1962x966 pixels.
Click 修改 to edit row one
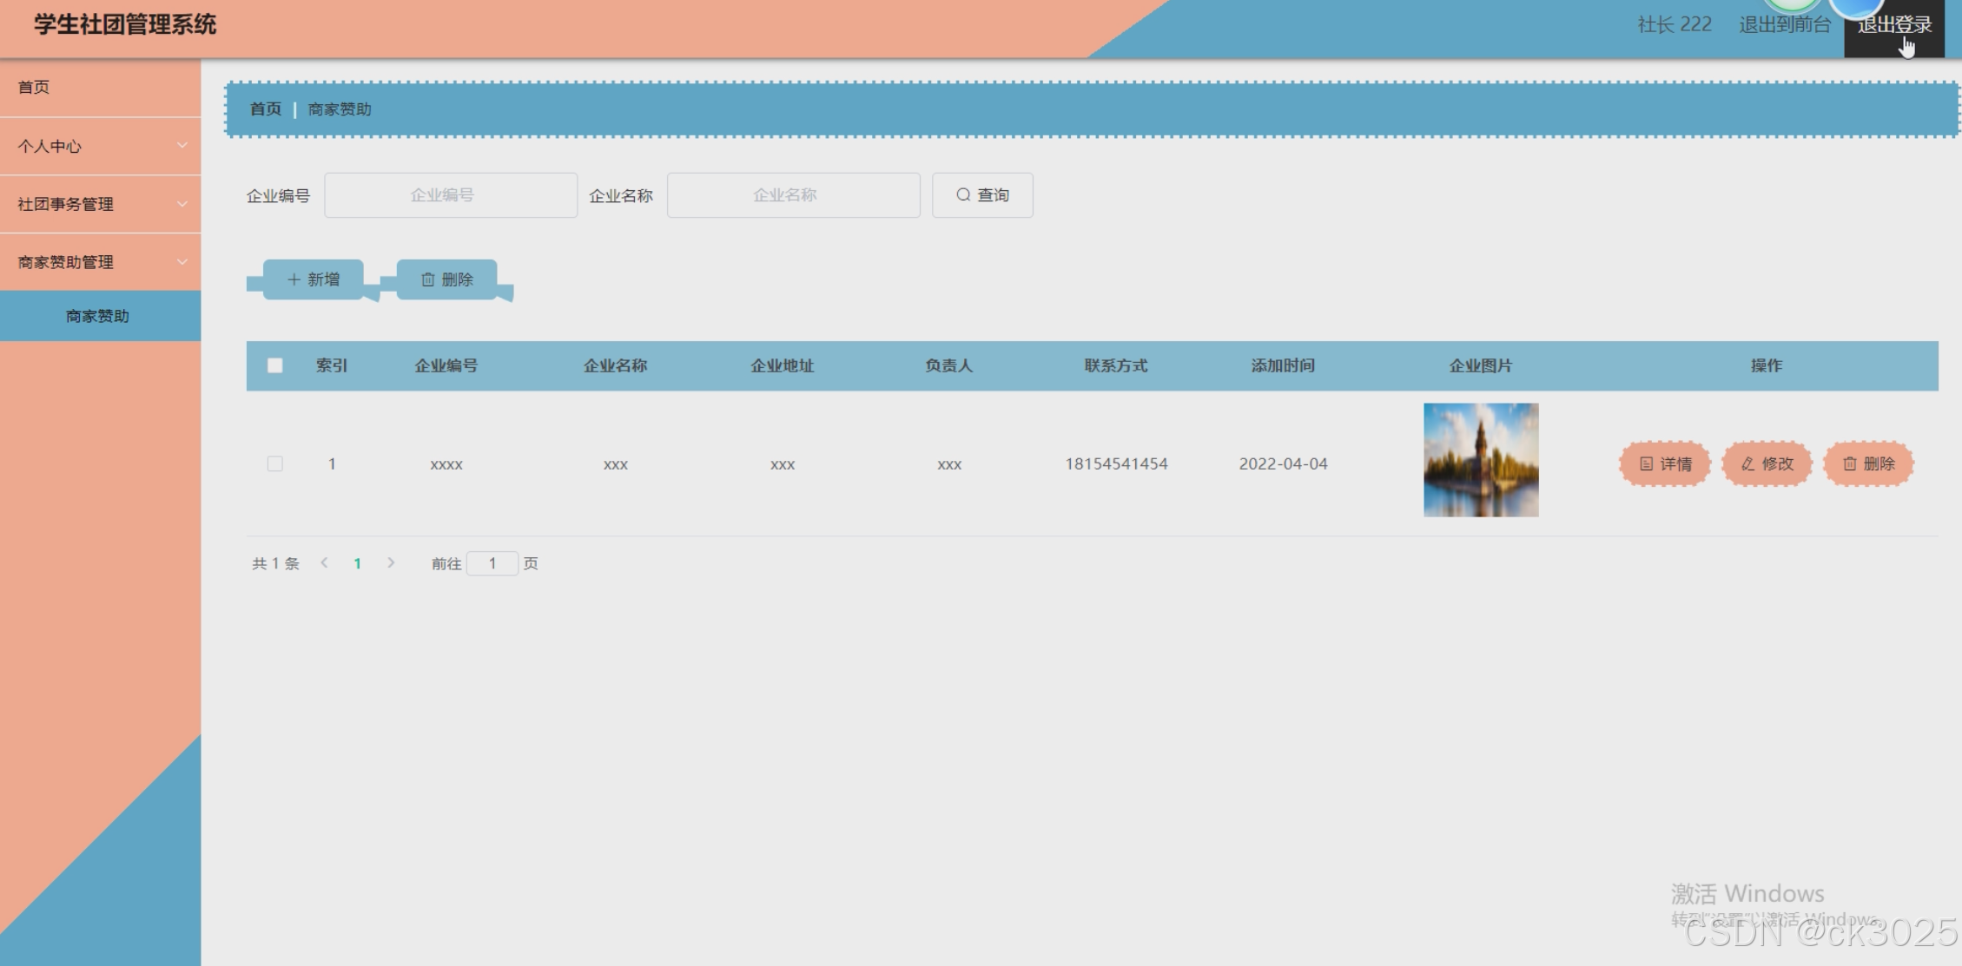[1767, 463]
